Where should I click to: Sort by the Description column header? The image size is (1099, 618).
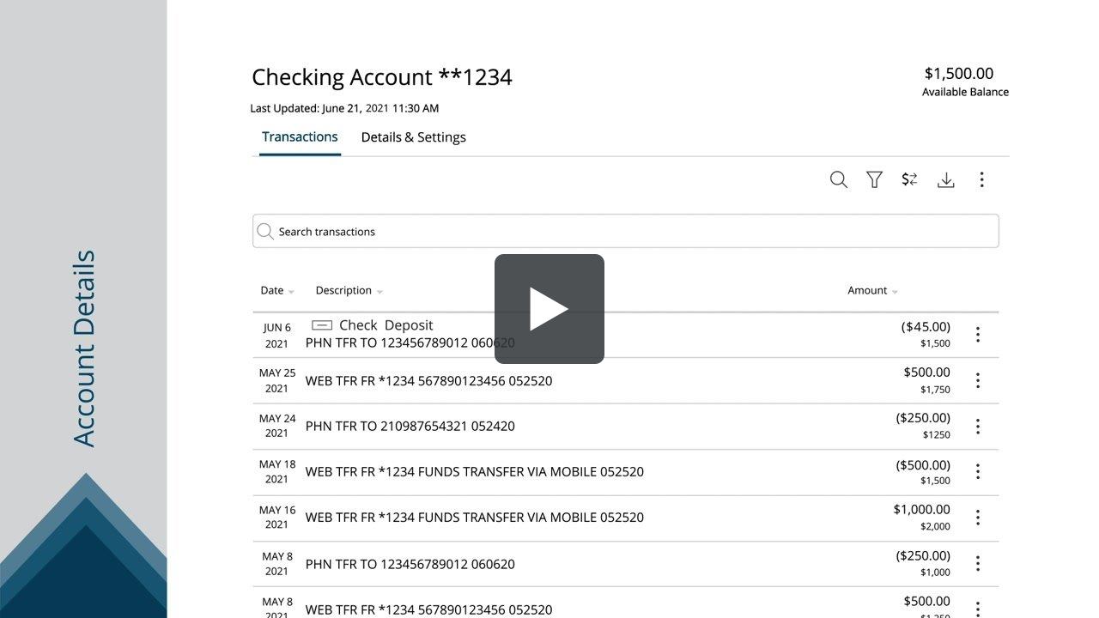[349, 290]
